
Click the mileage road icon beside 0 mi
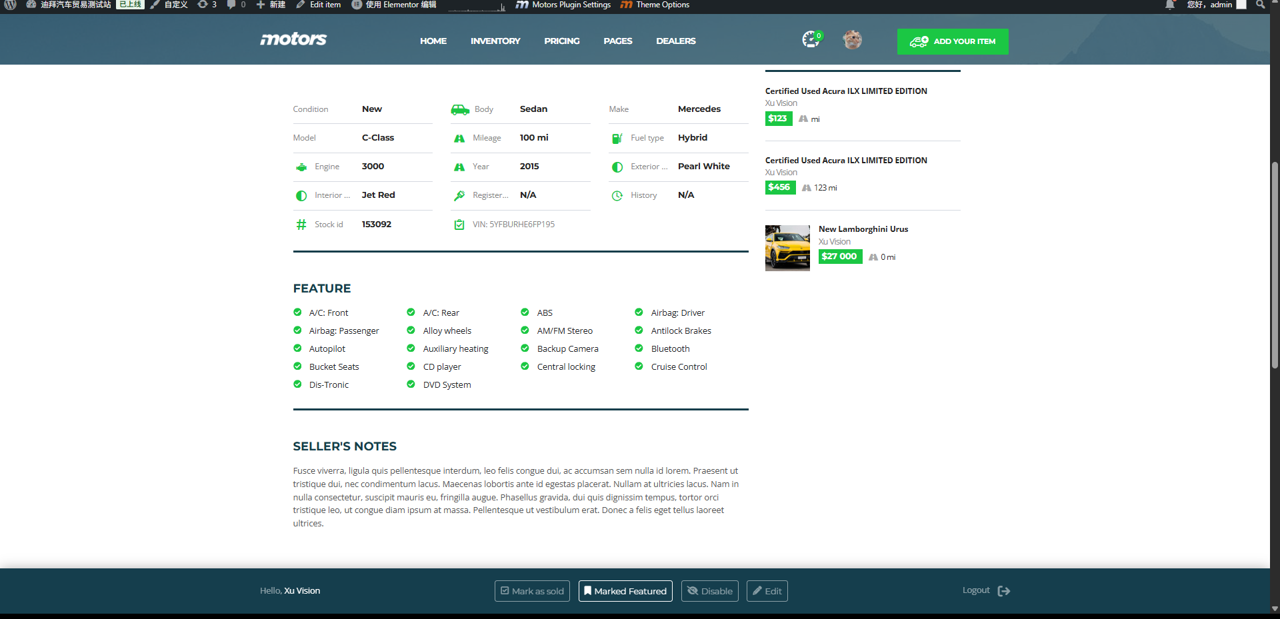click(x=873, y=257)
